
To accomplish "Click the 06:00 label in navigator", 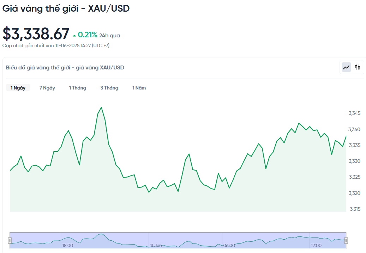I will point(229,246).
